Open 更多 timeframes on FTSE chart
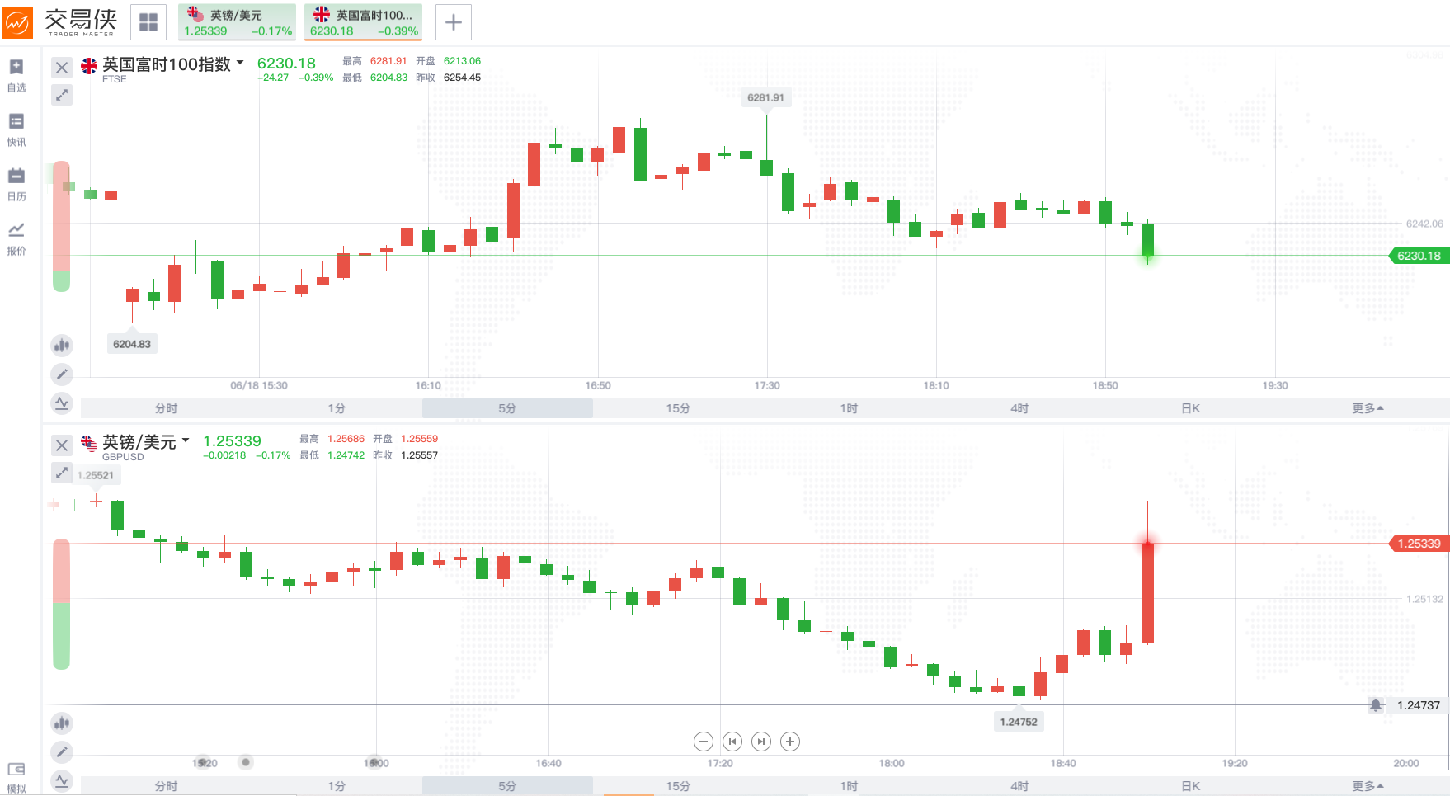 (1368, 408)
